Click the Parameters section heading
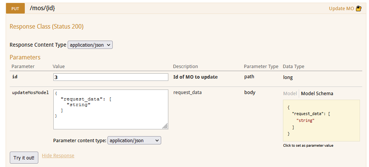Image resolution: width=369 pixels, height=167 pixels. [25, 57]
